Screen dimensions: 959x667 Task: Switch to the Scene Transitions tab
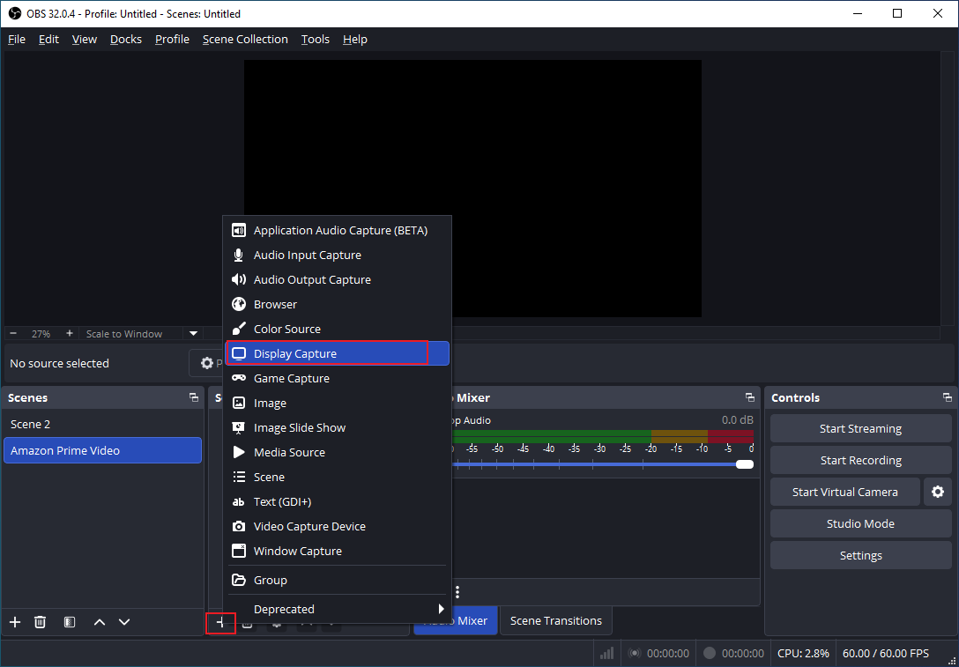(555, 620)
